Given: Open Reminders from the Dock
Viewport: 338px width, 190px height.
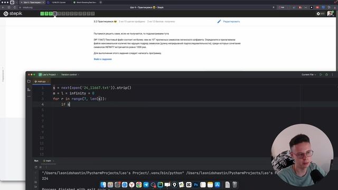Looking at the screenshot, I should [203, 185].
